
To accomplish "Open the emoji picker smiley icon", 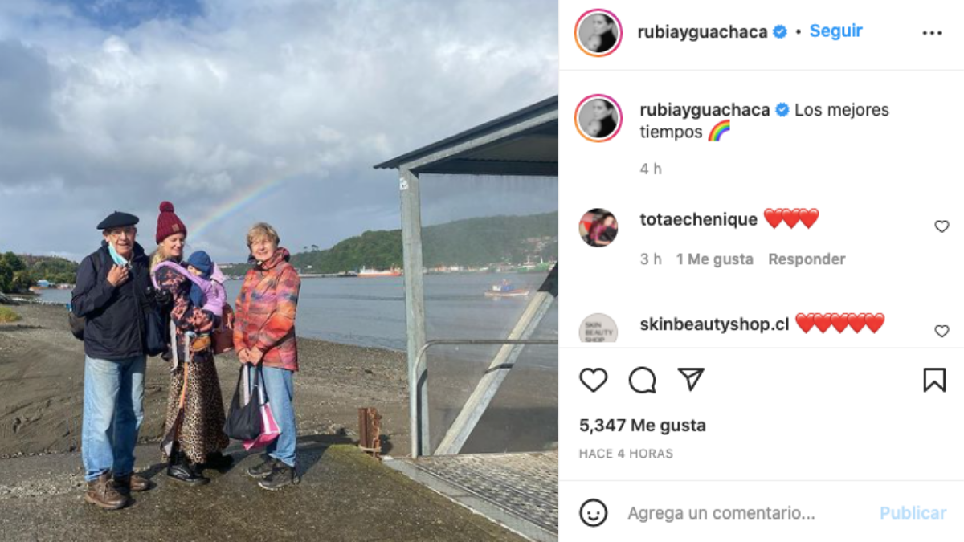I will click(x=593, y=512).
